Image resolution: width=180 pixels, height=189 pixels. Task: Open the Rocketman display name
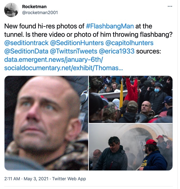pyautogui.click(x=34, y=7)
